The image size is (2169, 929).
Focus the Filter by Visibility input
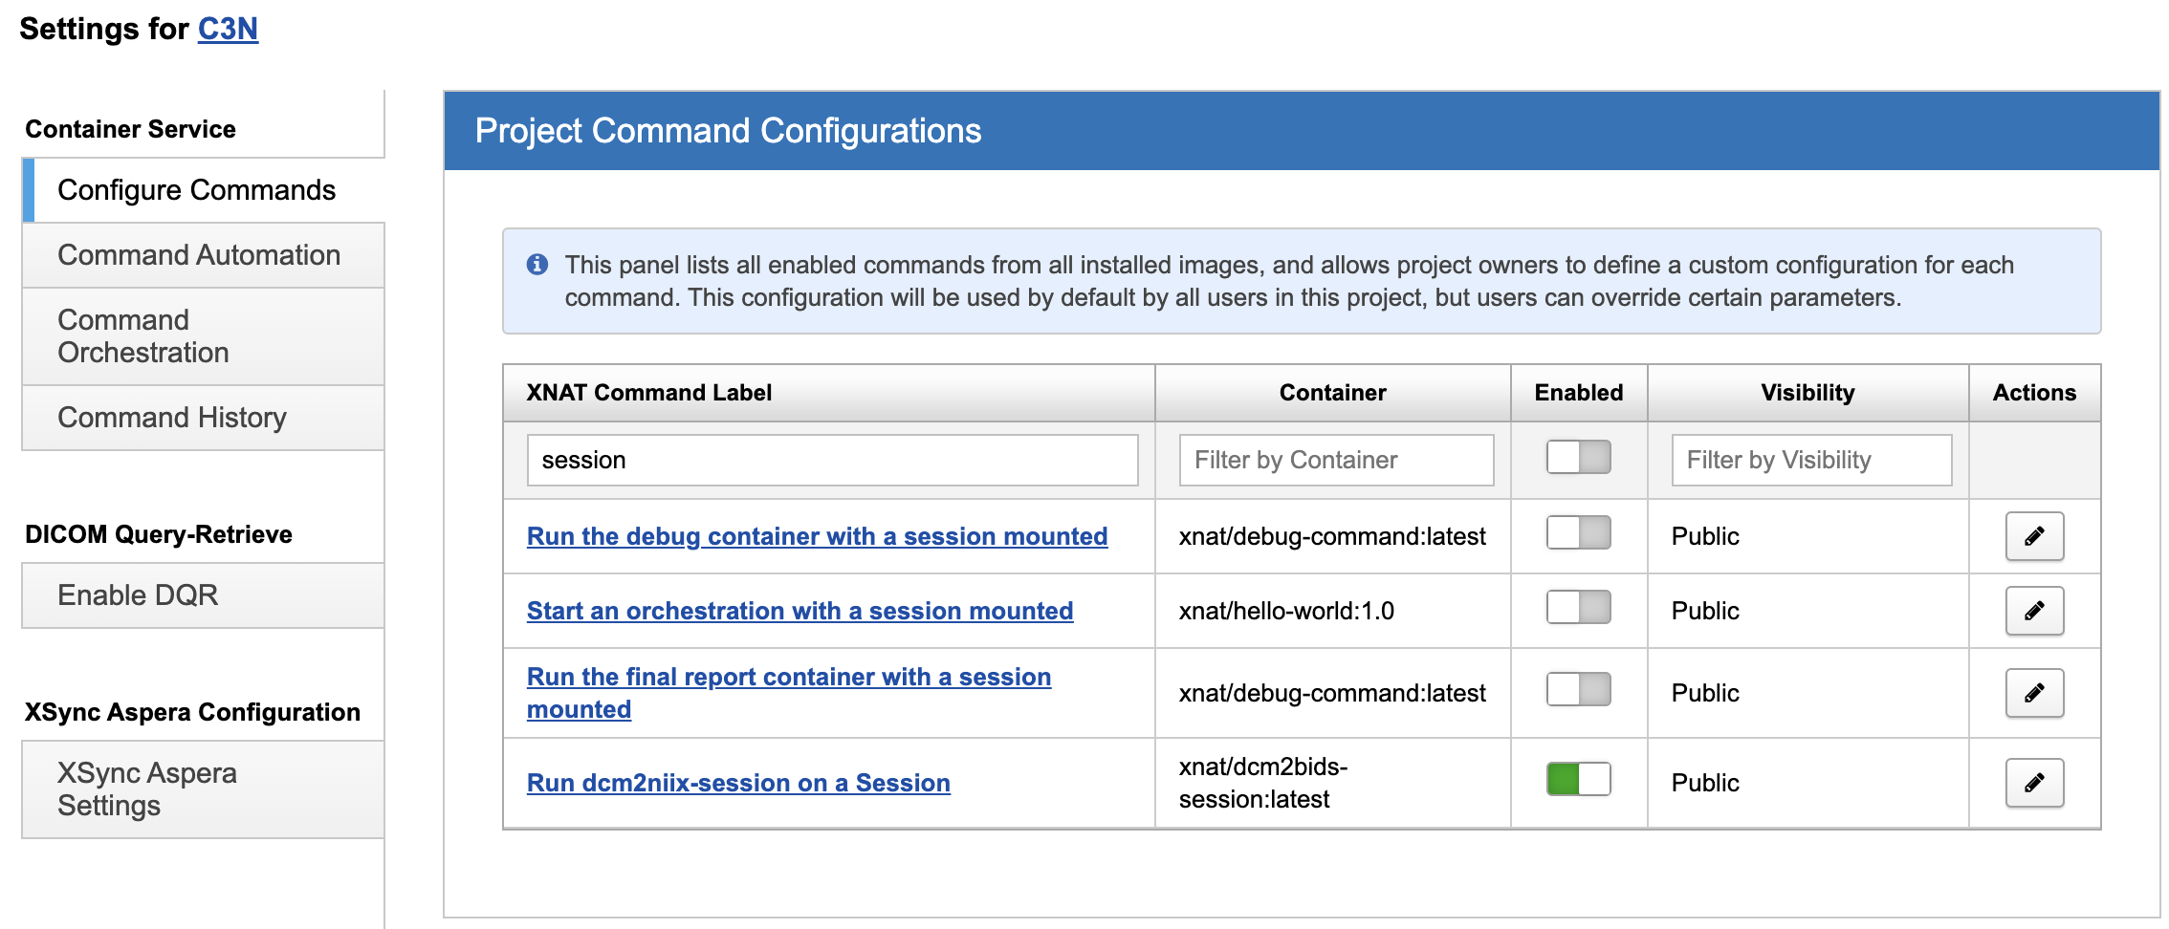pyautogui.click(x=1810, y=461)
